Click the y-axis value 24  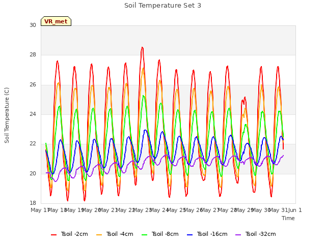pos(33,114)
